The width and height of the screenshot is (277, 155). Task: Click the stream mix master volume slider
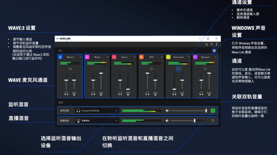coord(189,121)
